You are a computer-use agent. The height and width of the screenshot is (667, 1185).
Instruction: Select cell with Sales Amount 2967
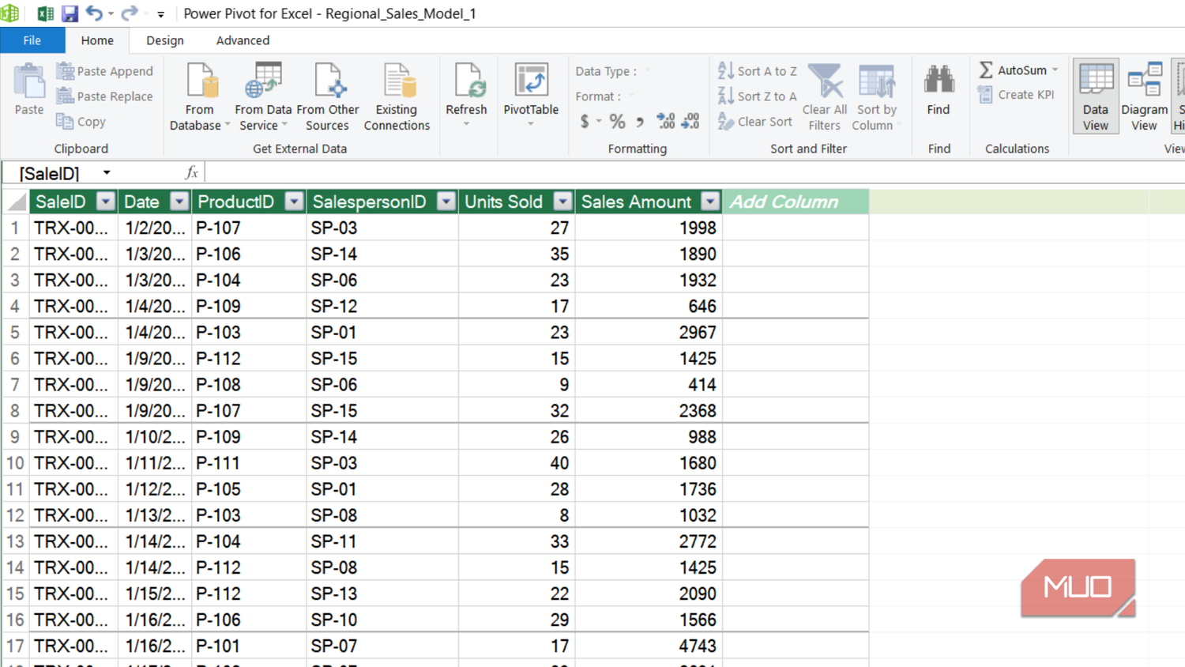click(649, 332)
